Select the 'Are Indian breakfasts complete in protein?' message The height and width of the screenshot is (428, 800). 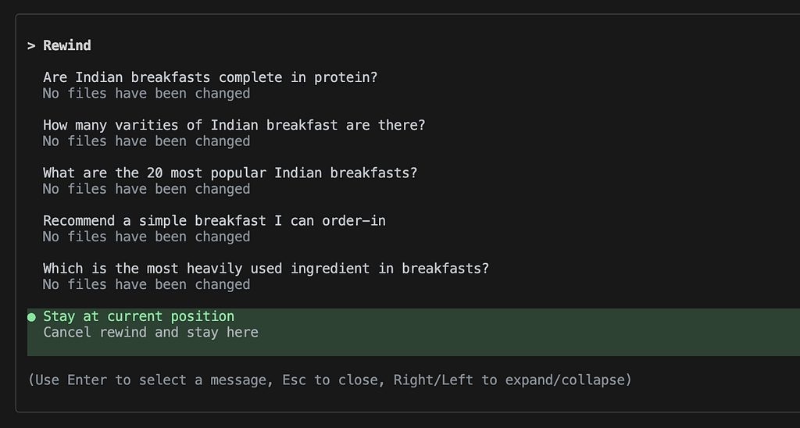pyautogui.click(x=210, y=77)
